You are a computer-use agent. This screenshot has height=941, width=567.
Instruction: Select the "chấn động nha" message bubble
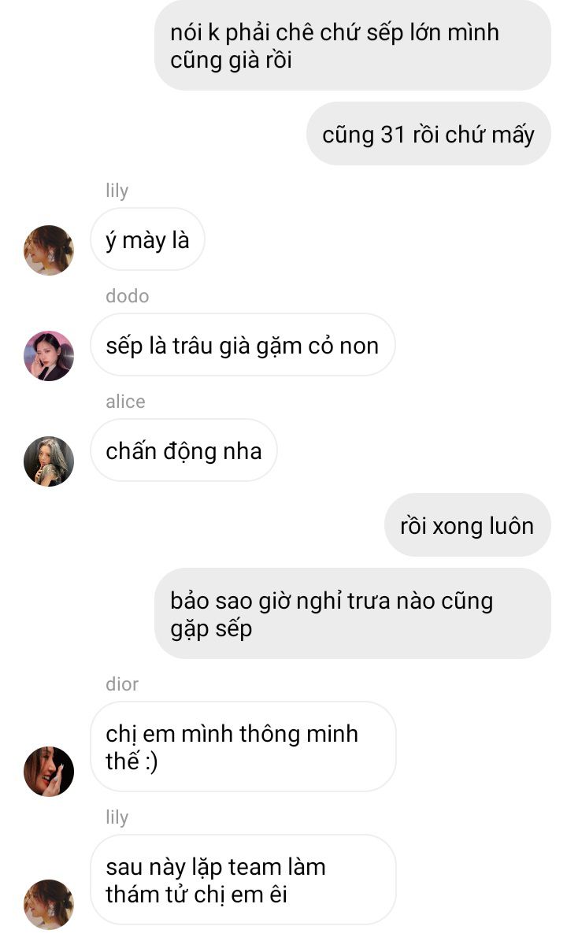tap(183, 450)
